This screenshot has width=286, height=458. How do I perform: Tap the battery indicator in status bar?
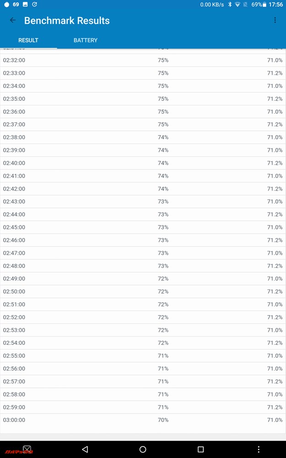tap(264, 5)
